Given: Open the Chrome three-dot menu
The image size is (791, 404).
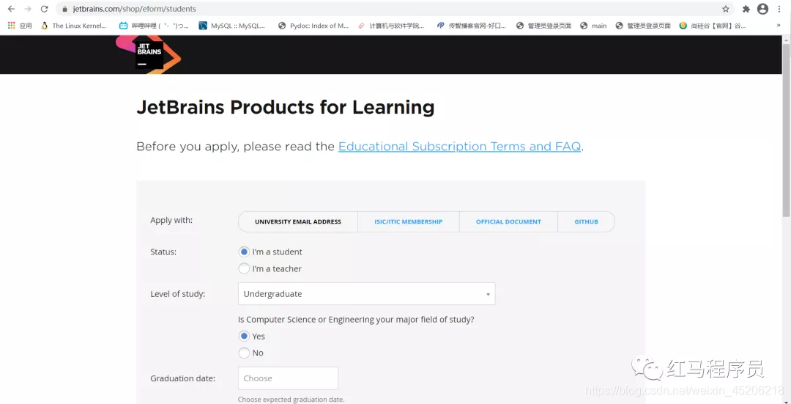Looking at the screenshot, I should (779, 9).
